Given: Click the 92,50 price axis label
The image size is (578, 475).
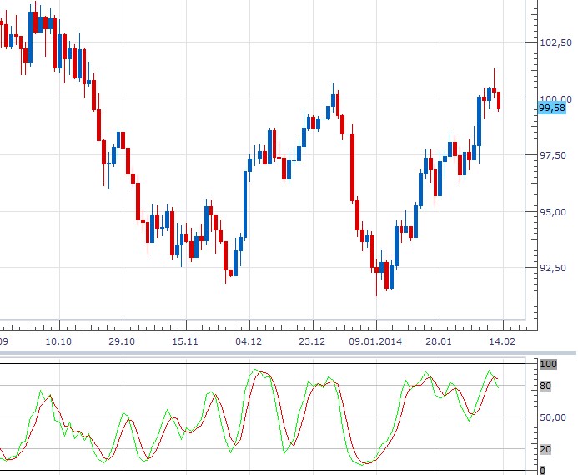Looking at the screenshot, I should (553, 268).
